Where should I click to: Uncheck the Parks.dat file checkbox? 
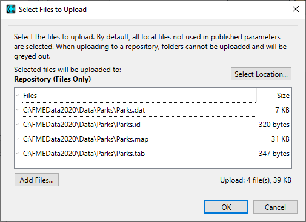pyautogui.click(x=18, y=109)
